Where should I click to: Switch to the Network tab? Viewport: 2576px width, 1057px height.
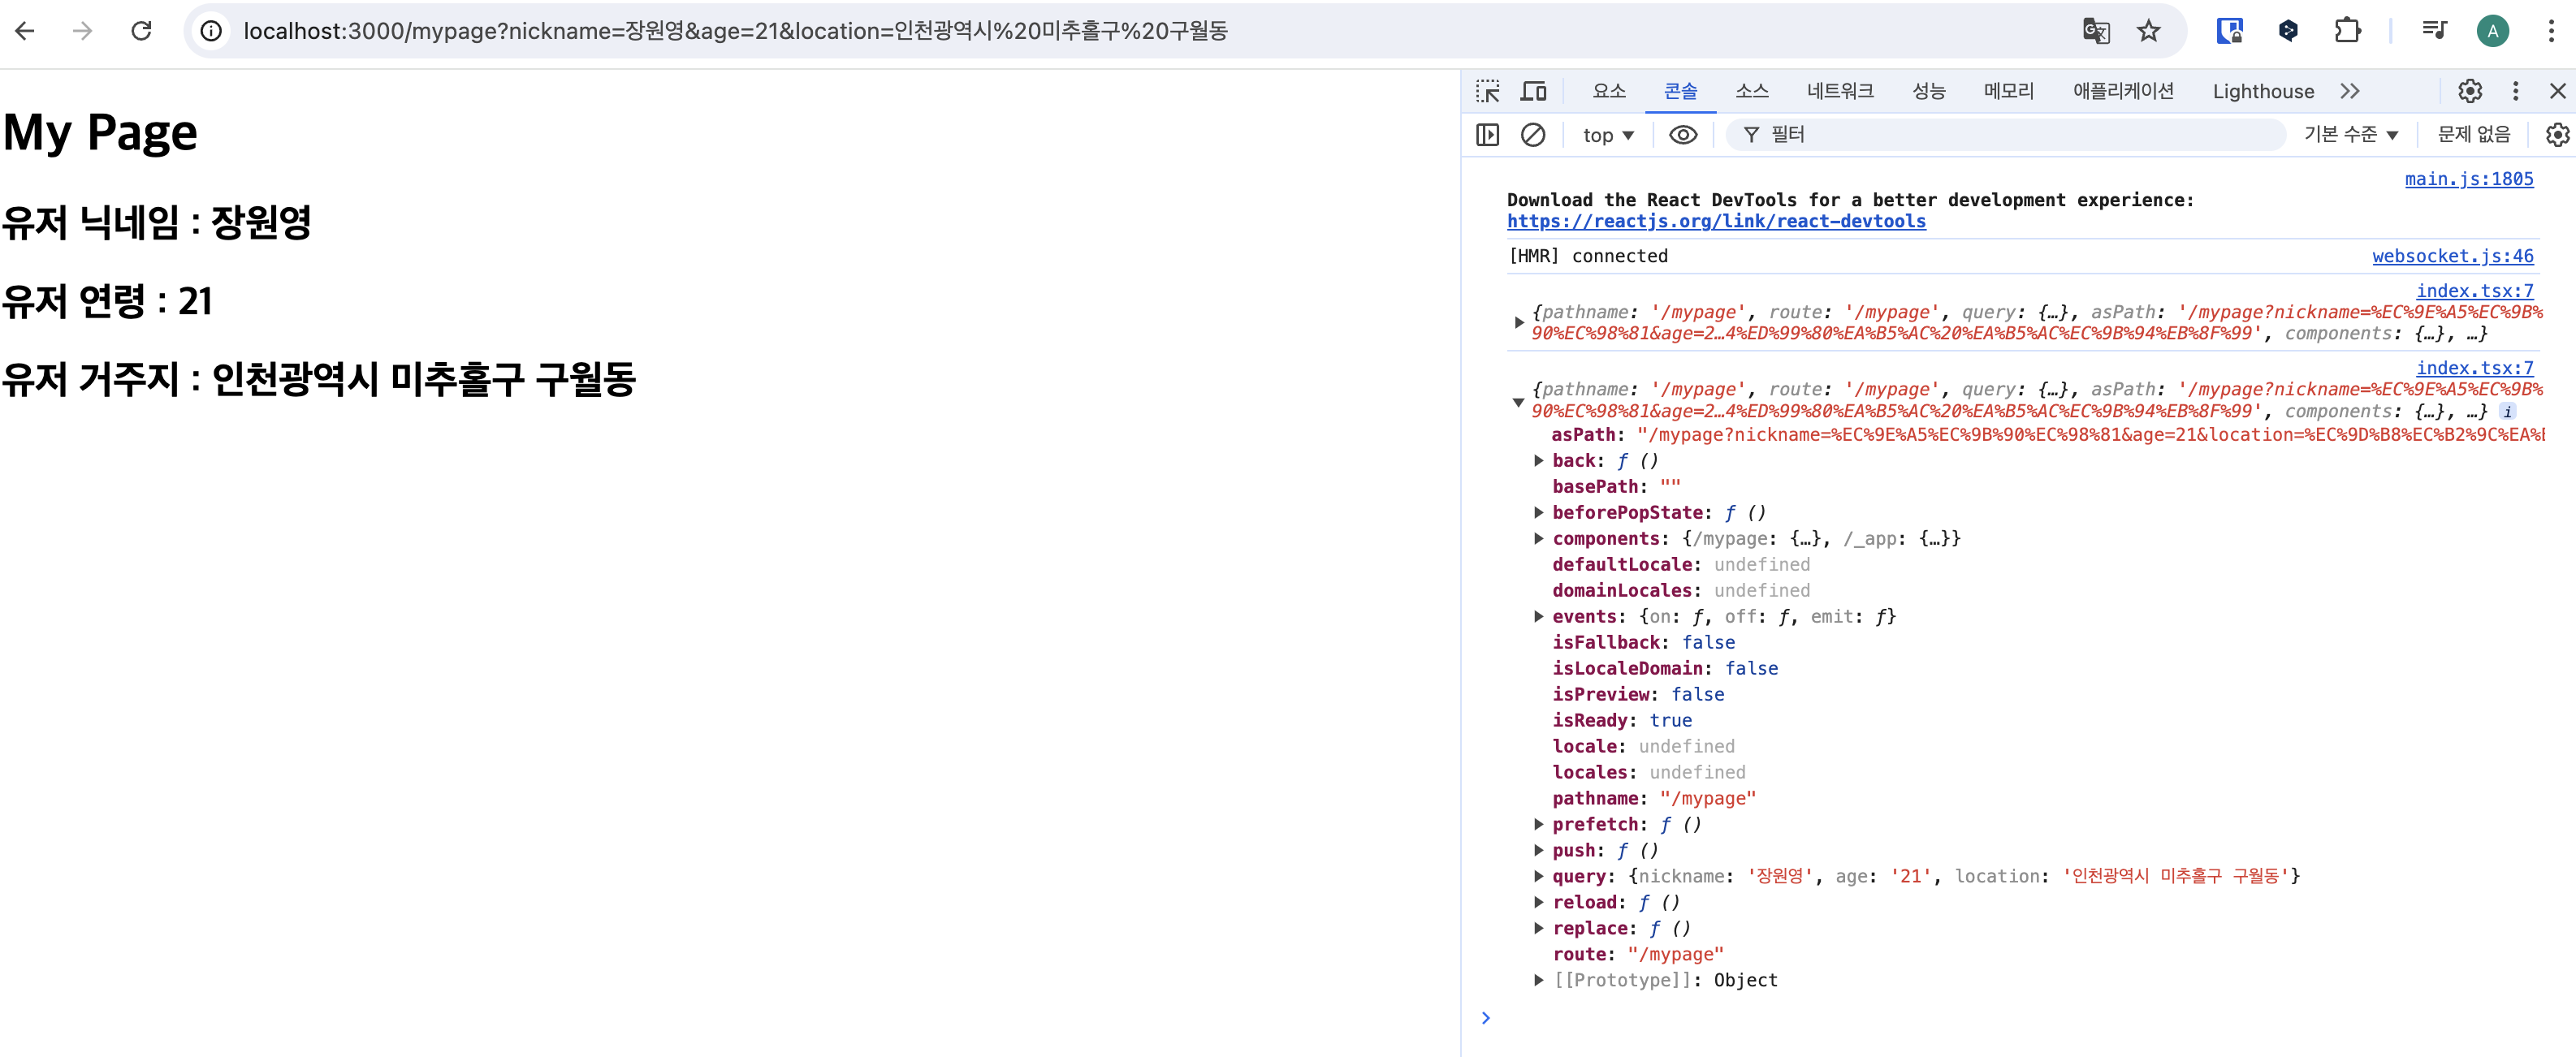click(x=1839, y=91)
